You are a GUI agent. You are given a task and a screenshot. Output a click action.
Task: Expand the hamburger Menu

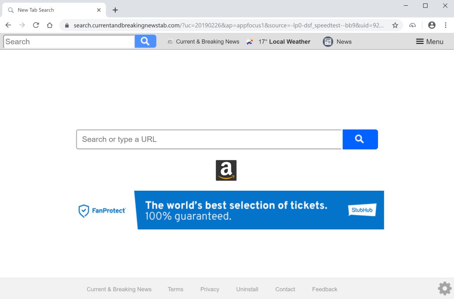click(429, 42)
